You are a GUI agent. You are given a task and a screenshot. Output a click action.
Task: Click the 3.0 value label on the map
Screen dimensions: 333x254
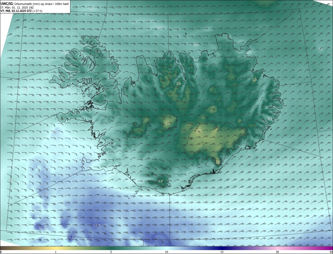(218, 162)
